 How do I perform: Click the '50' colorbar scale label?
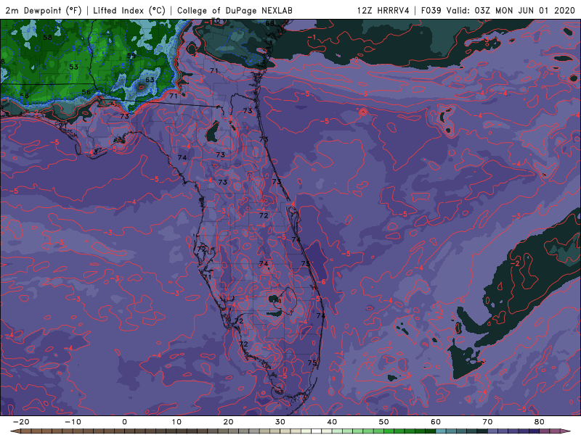pos(384,422)
